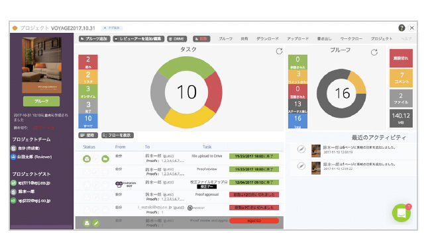Open the help question mark icon
The height and width of the screenshot is (238, 428).
tap(401, 28)
